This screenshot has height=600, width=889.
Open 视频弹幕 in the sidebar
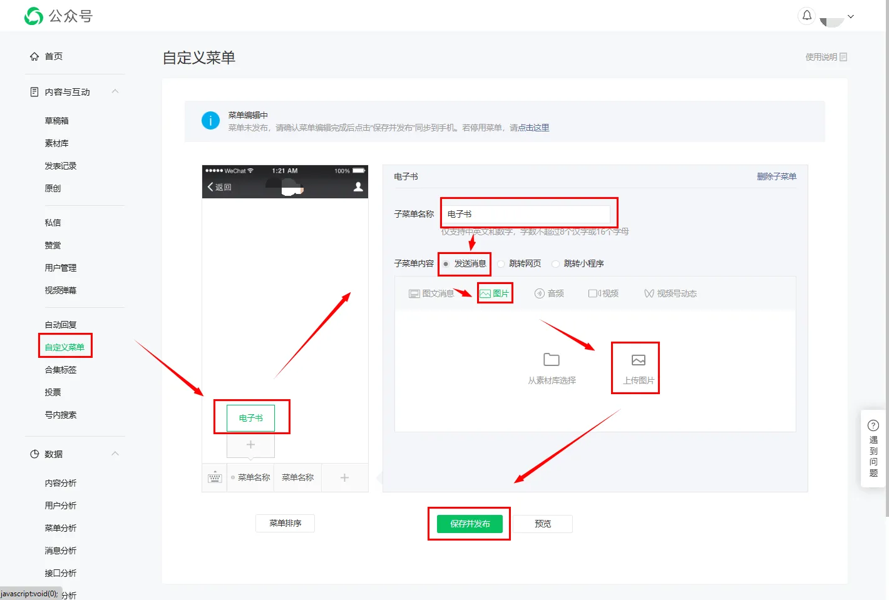click(x=61, y=290)
